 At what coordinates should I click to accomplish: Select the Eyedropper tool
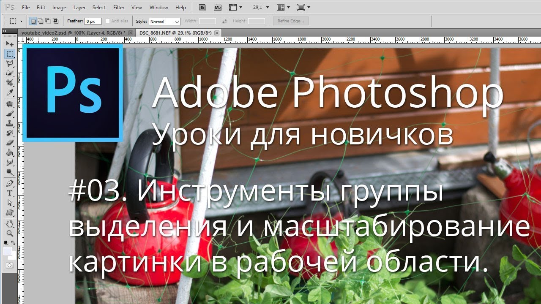tap(9, 92)
